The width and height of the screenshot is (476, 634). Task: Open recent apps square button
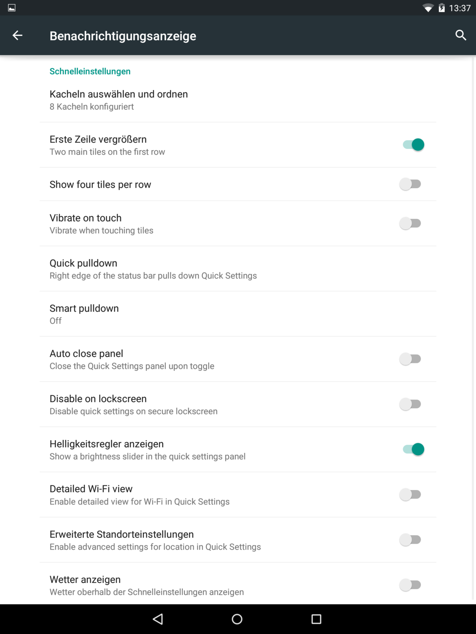tap(316, 619)
